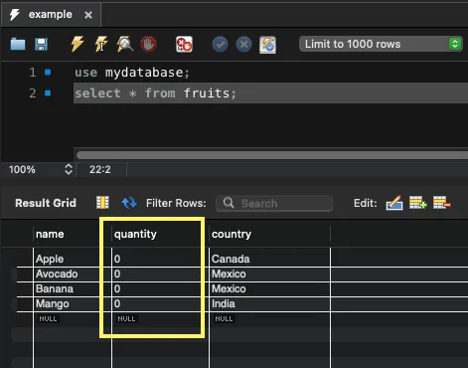Save the script with floppy disk icon
This screenshot has width=468, height=368.
[41, 44]
